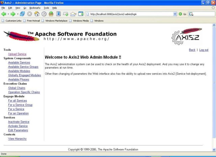Open the Edit menu
The width and height of the screenshot is (216, 157).
10,8
